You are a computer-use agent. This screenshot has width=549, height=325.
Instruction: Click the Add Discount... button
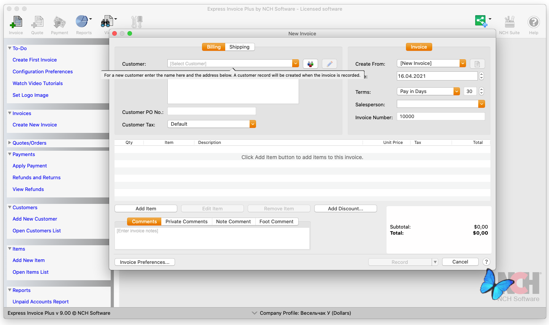pos(345,208)
